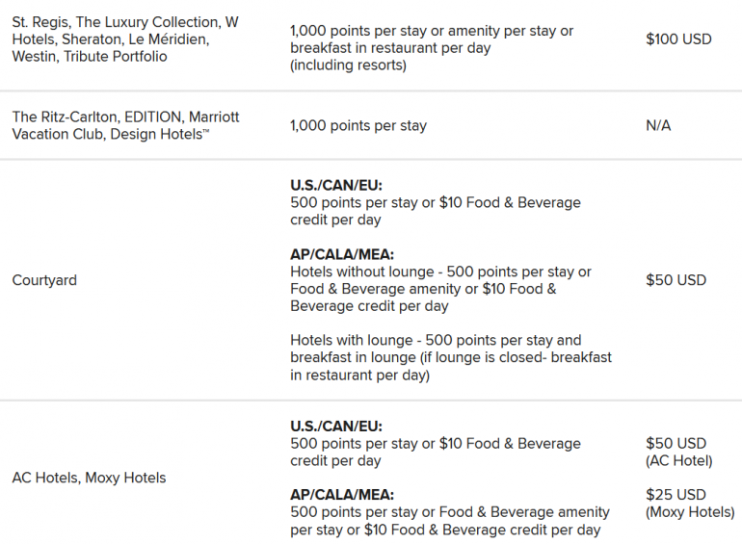Select AP/CALA/MEA heading in the Courtyard row

[x=343, y=255]
